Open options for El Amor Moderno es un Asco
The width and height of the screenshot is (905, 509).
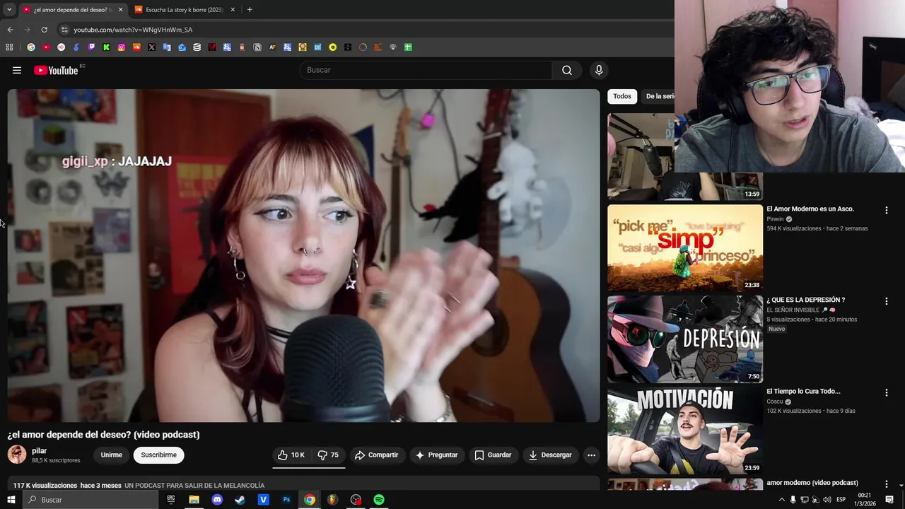(886, 210)
